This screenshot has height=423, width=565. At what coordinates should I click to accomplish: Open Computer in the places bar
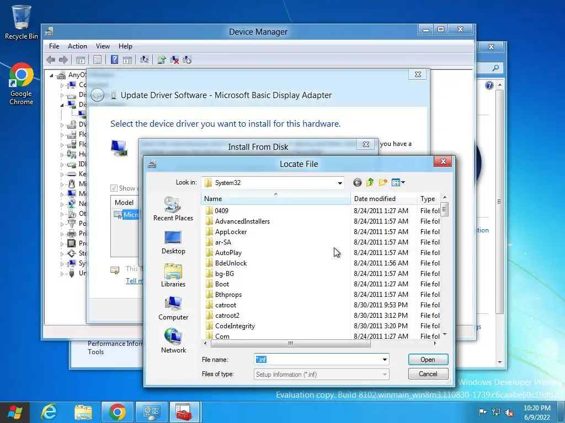(x=173, y=308)
